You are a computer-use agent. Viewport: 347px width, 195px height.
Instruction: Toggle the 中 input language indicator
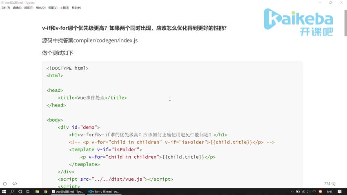(314, 192)
